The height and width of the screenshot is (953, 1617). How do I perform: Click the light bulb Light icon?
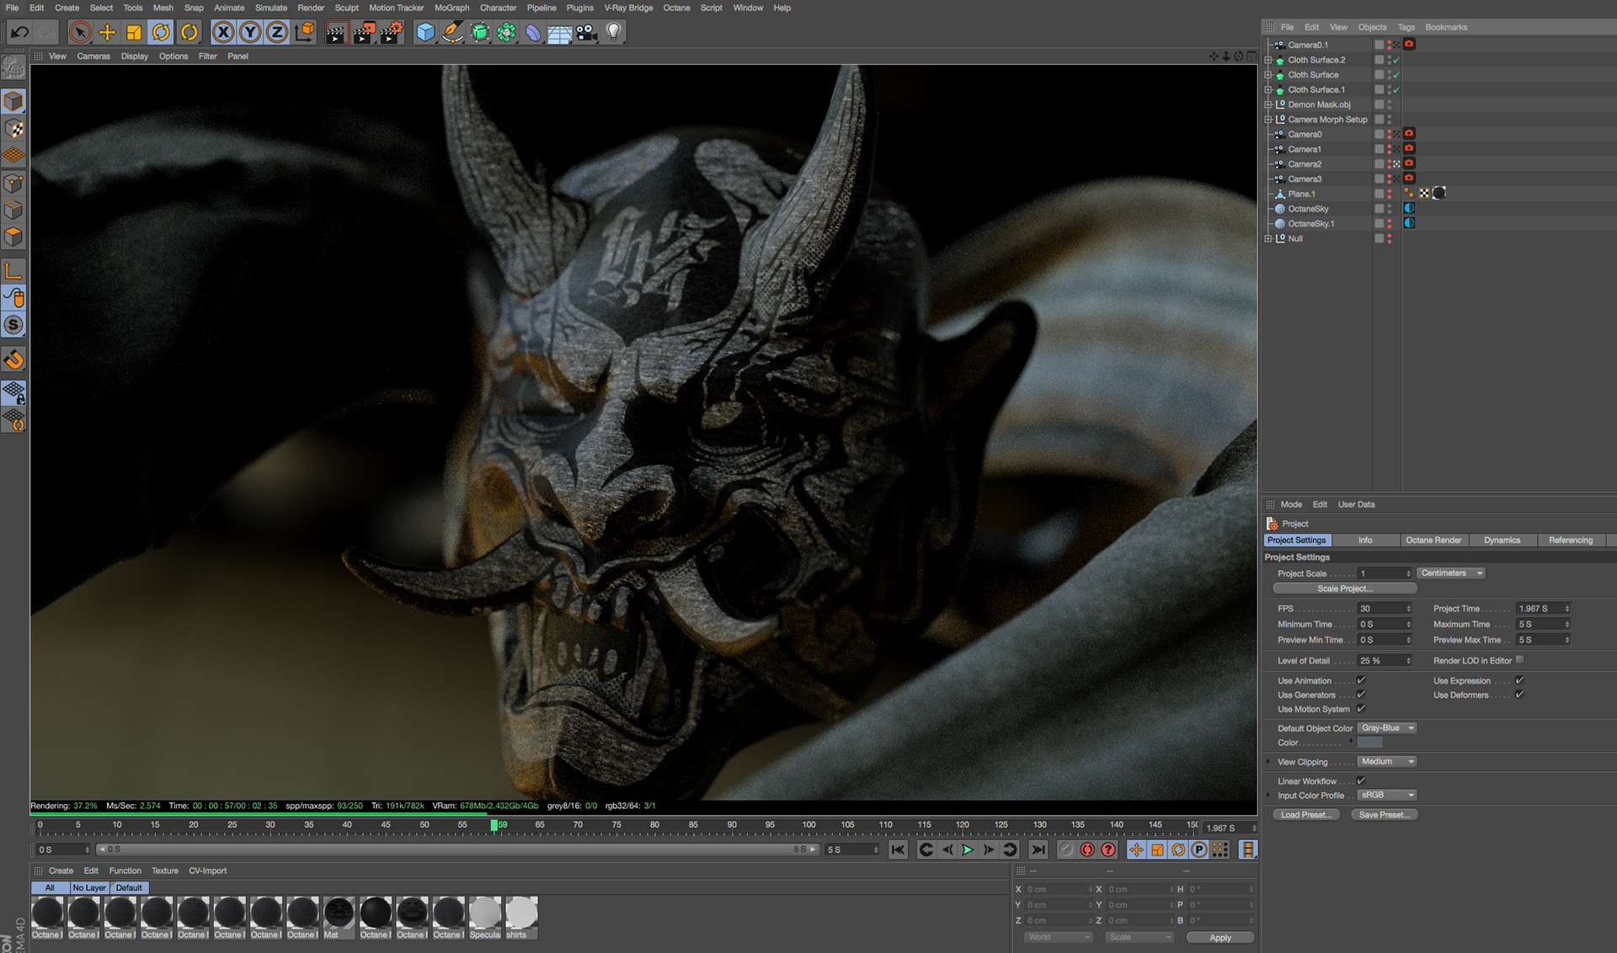(x=614, y=33)
